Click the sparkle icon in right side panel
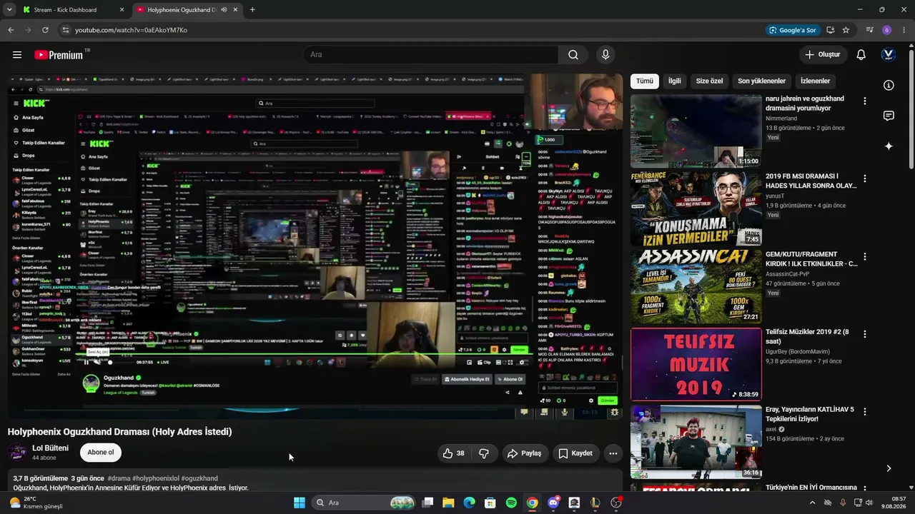The image size is (915, 514). point(889,146)
